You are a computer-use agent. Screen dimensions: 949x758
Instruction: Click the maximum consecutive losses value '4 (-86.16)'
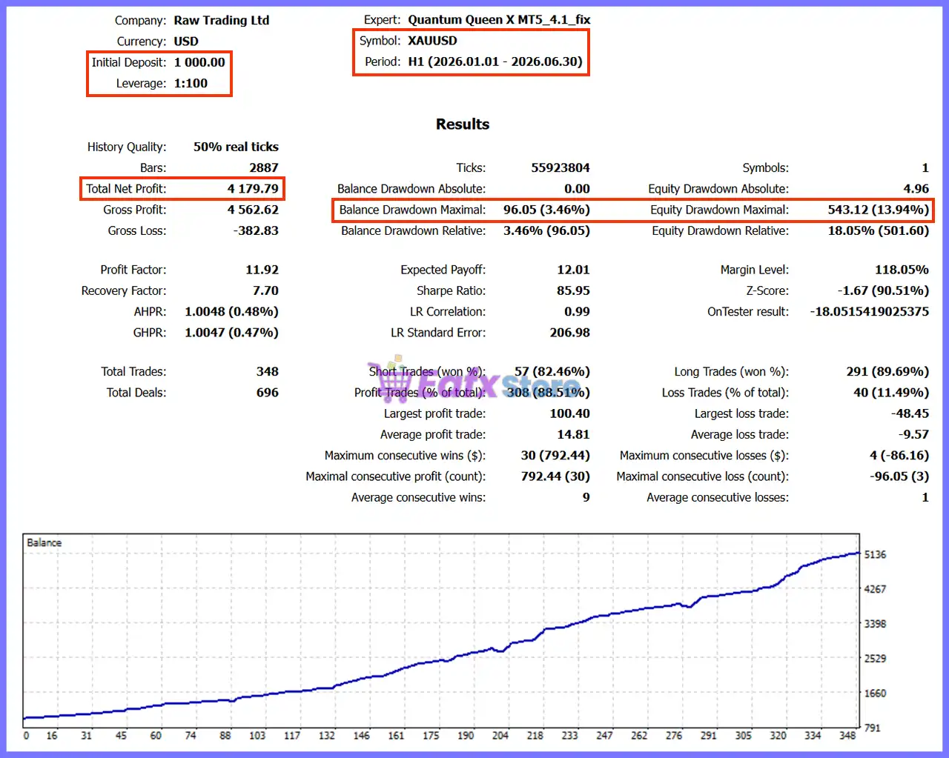pyautogui.click(x=899, y=455)
